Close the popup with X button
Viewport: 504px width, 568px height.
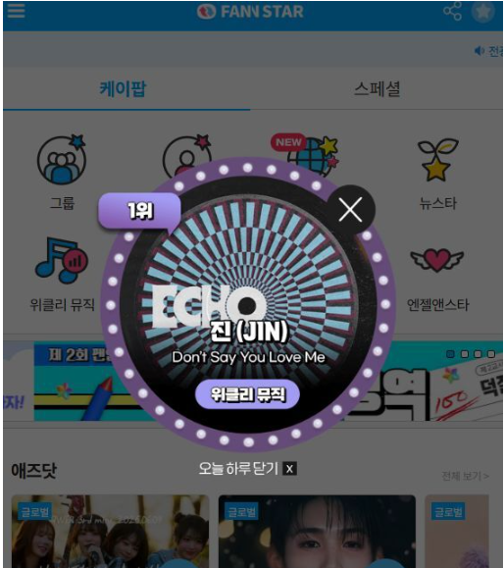click(x=350, y=209)
